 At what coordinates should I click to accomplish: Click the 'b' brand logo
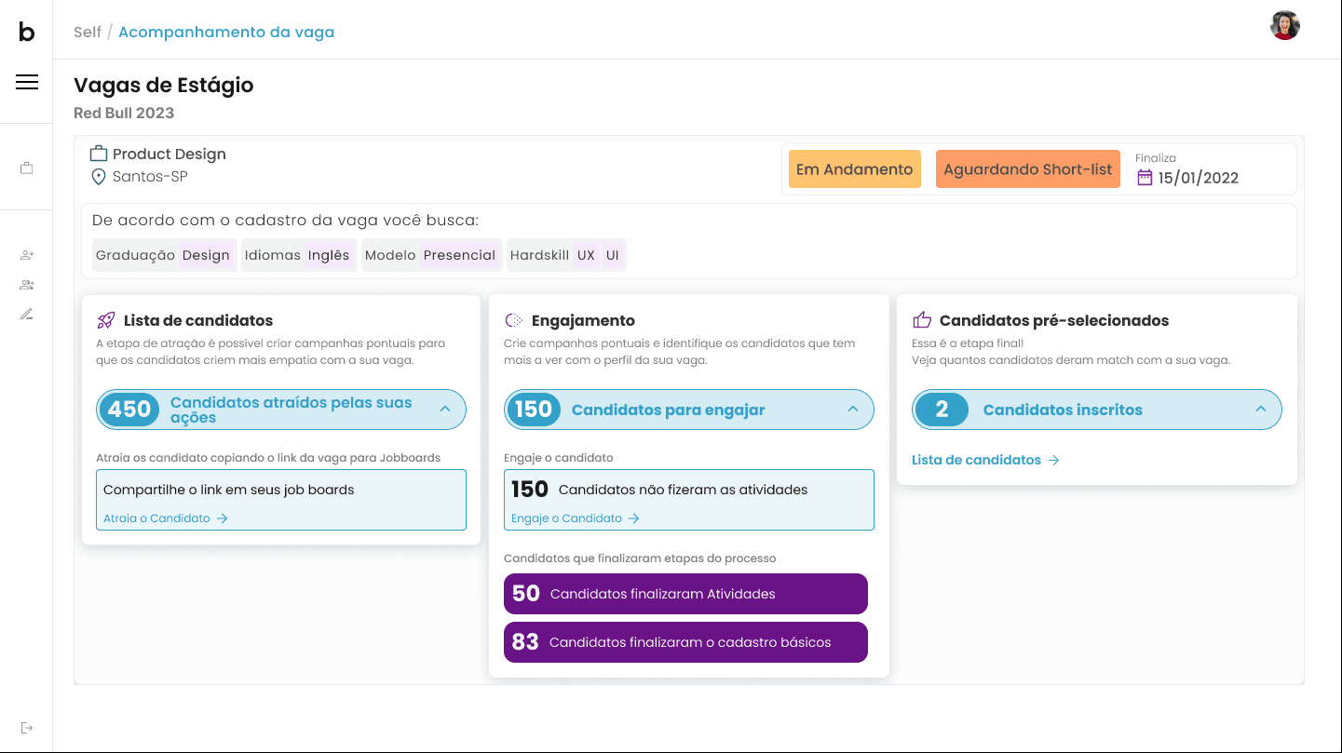click(27, 33)
